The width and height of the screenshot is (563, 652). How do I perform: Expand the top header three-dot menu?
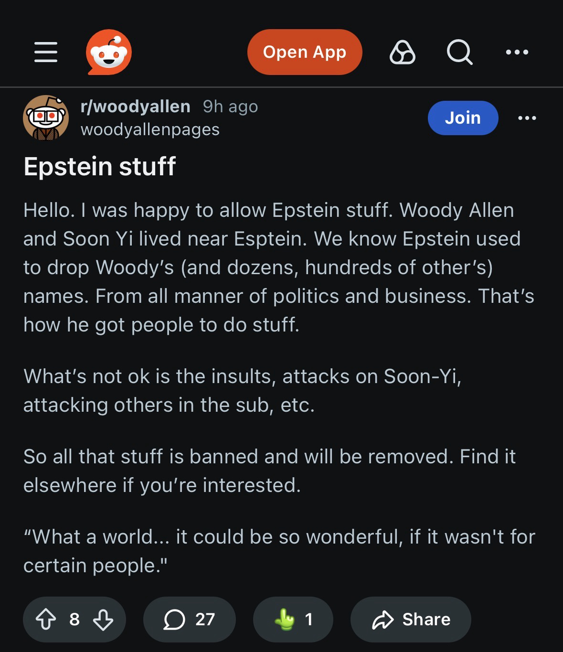point(517,52)
